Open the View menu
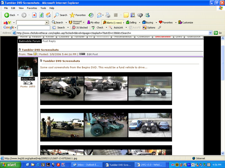Viewport: 225px width, 168px height. pyautogui.click(x=21, y=8)
